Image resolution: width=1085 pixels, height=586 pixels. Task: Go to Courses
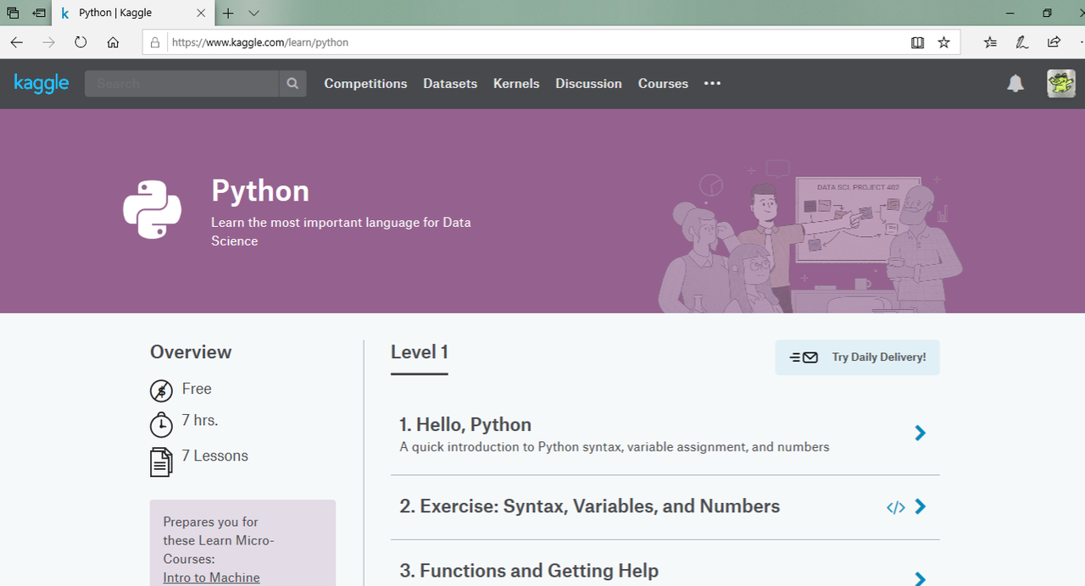click(663, 84)
